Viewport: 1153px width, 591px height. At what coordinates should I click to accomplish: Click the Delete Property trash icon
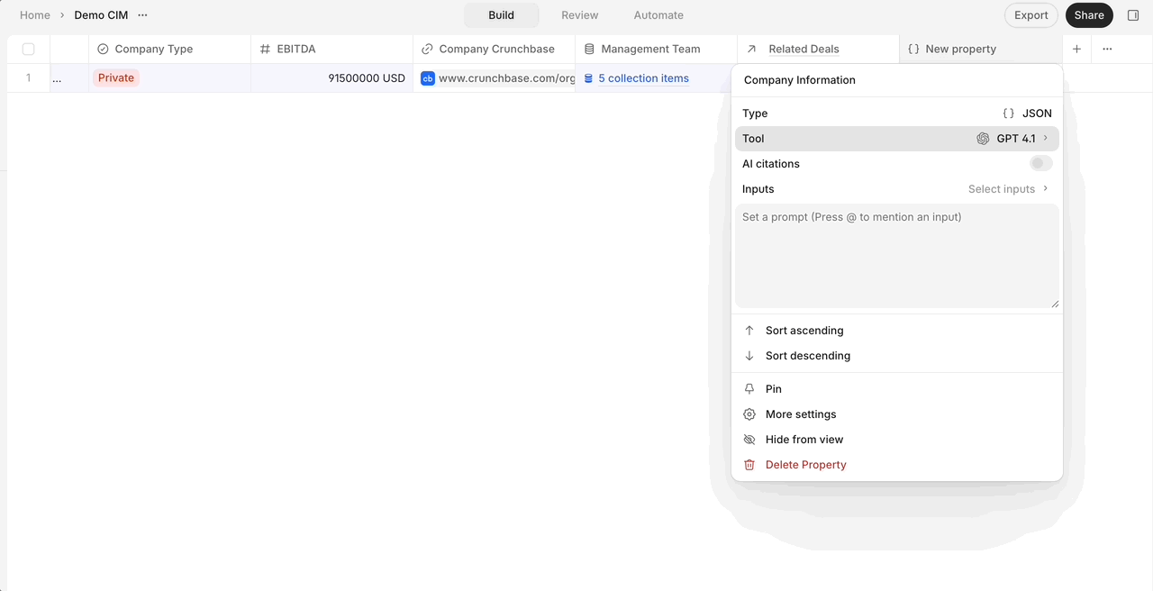coord(749,465)
